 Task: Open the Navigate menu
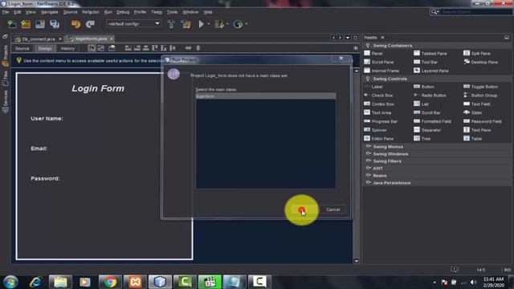tap(50, 12)
